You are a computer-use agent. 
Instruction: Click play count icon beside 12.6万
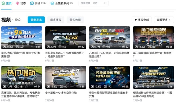48,86
